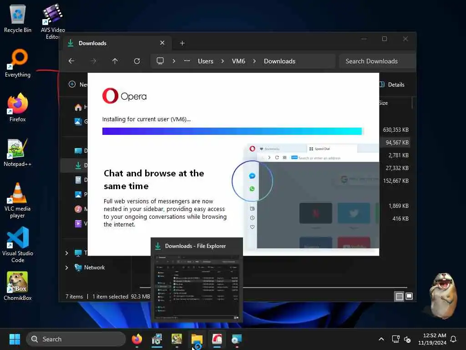Open the breadcrumb ellipsis for hidden path items
Image resolution: width=466 pixels, height=350 pixels.
pyautogui.click(x=187, y=61)
